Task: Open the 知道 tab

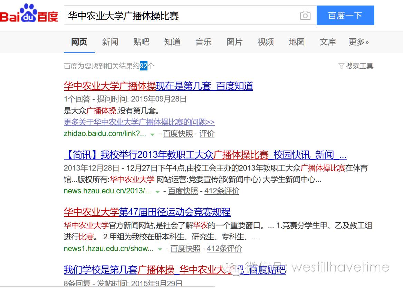Action: [x=172, y=42]
